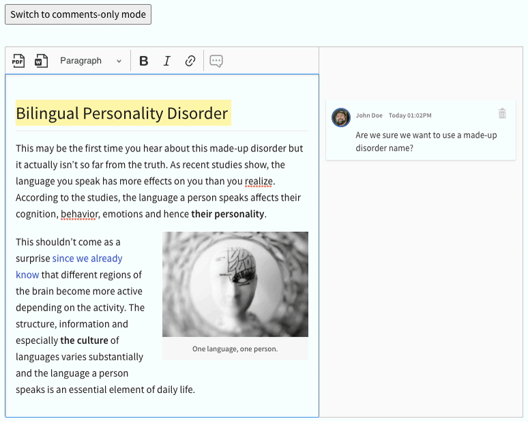Click the Export to PDF icon
Screen dimensions: 528x421
pyautogui.click(x=18, y=61)
